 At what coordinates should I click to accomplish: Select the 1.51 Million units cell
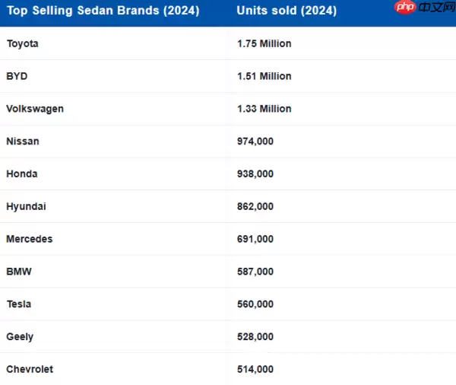(x=264, y=76)
